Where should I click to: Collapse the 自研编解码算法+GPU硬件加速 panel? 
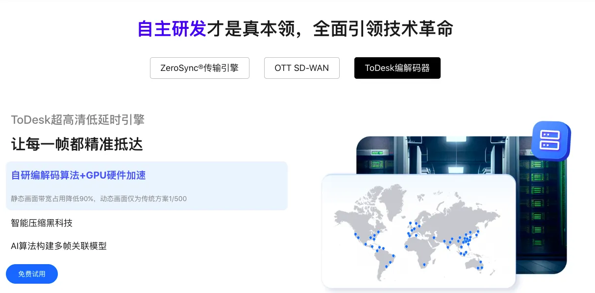78,176
